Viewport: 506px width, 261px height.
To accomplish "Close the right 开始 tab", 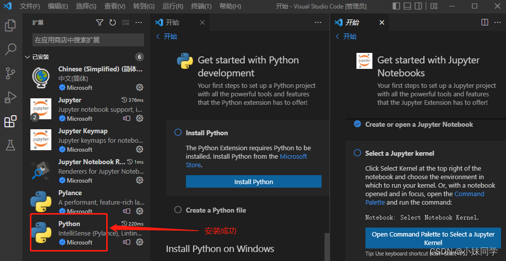I will [382, 22].
